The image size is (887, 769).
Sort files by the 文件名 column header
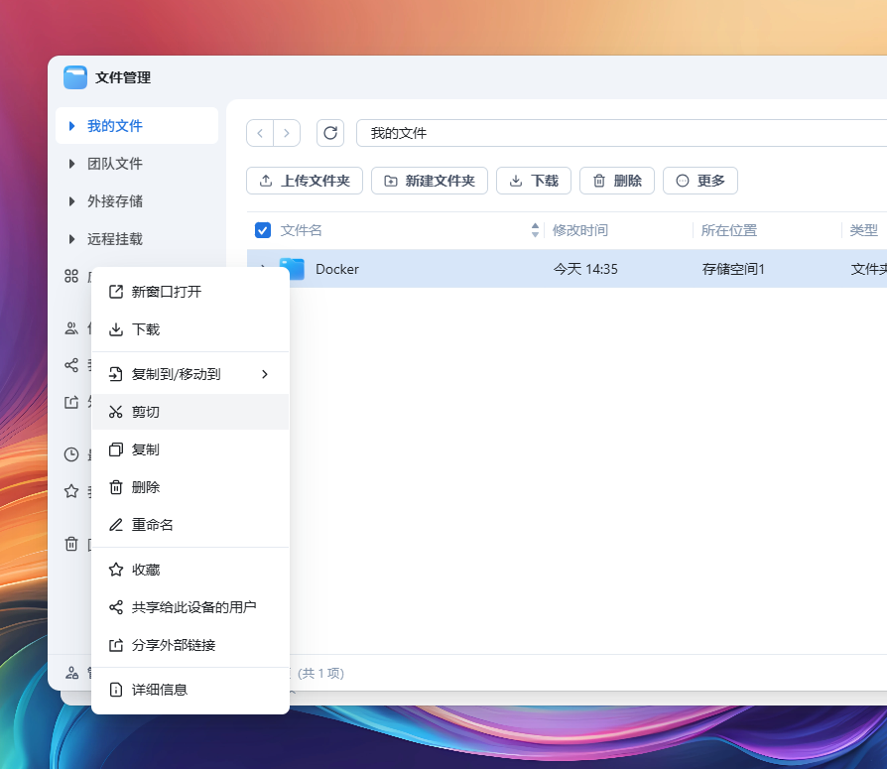[302, 230]
